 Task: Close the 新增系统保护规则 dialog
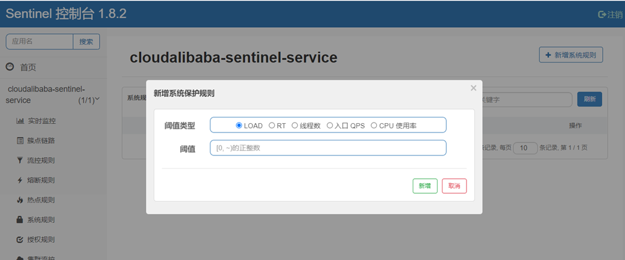[x=473, y=88]
